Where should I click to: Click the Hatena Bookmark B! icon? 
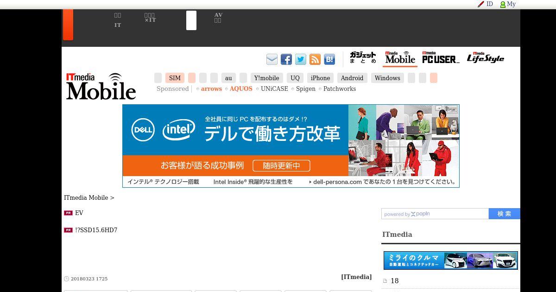[329, 59]
